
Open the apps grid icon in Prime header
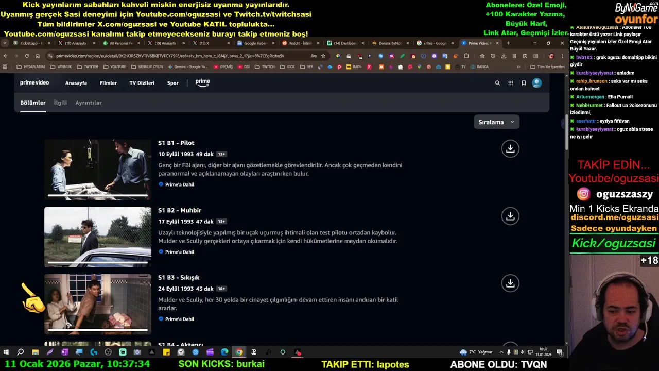click(x=511, y=83)
